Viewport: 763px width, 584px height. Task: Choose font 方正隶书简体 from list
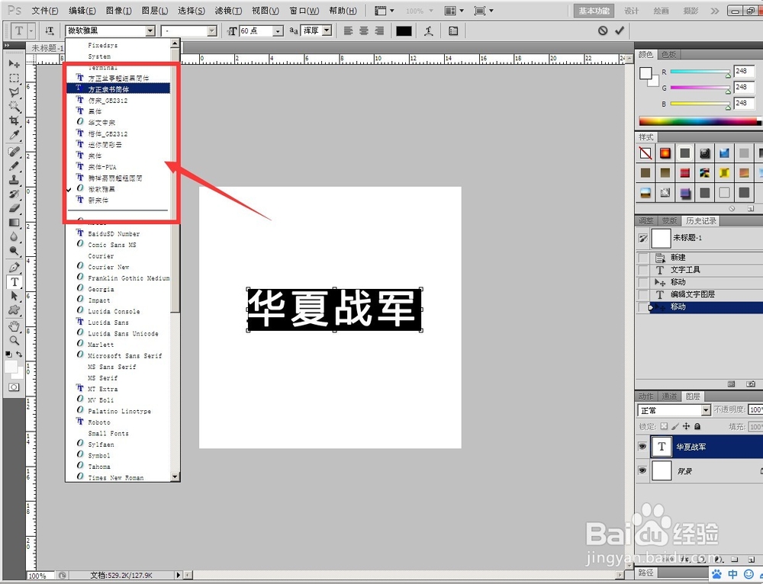pos(118,88)
